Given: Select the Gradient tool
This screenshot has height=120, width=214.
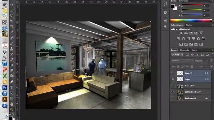Looking at the screenshot, I should tap(12, 65).
